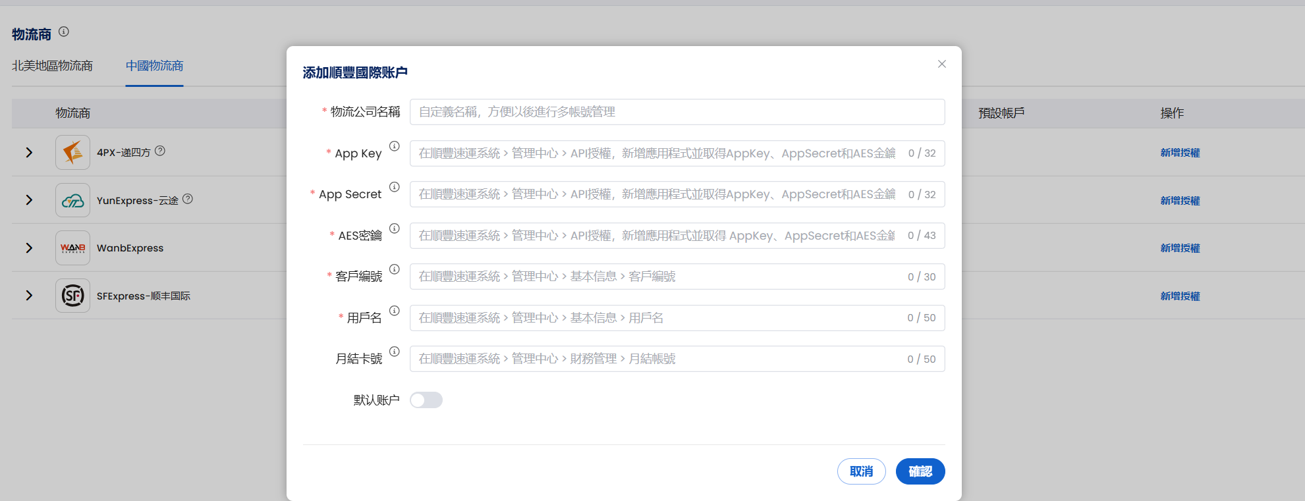
Task: Click the info icon beside App Key
Action: (394, 146)
